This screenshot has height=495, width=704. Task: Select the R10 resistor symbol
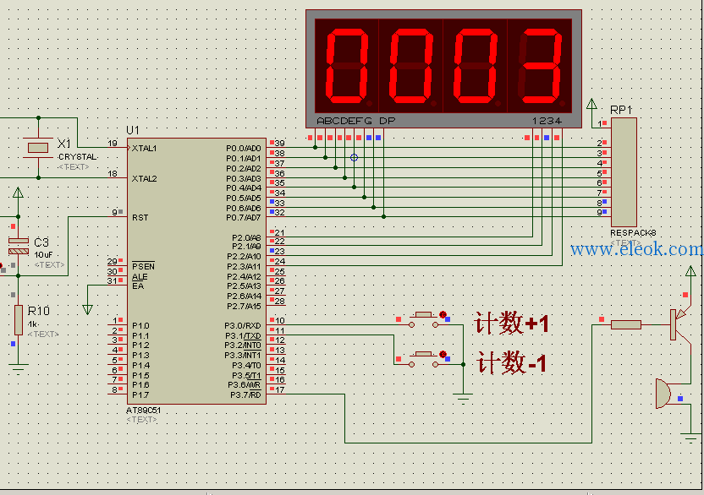coord(19,319)
